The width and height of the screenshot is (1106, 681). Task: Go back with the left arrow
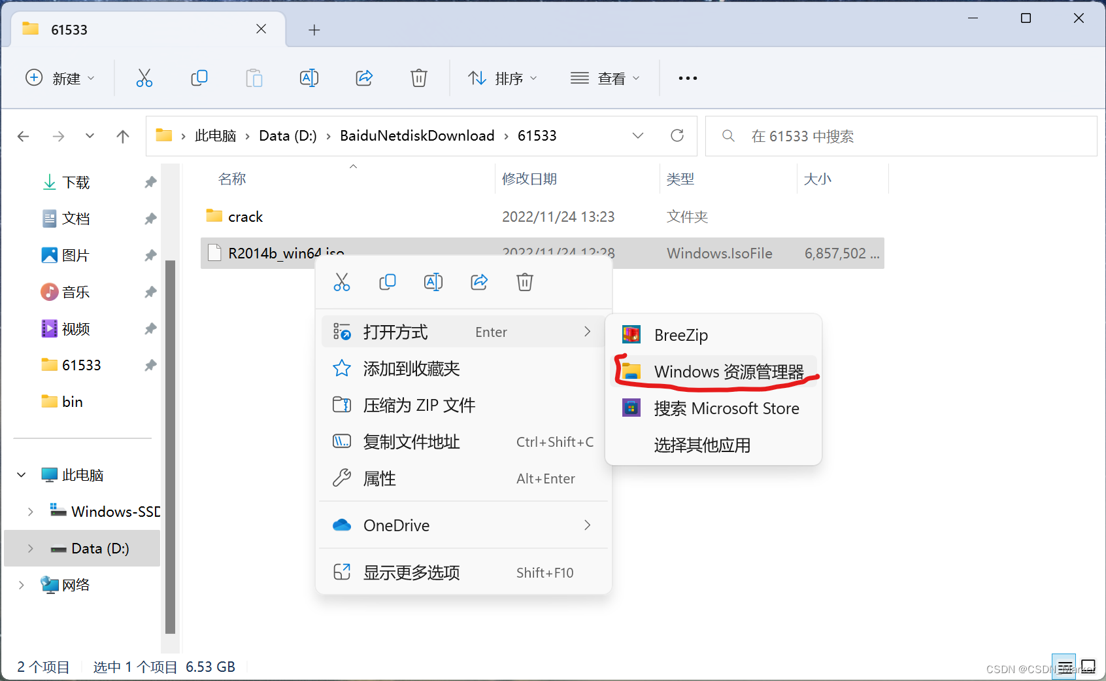pyautogui.click(x=24, y=136)
